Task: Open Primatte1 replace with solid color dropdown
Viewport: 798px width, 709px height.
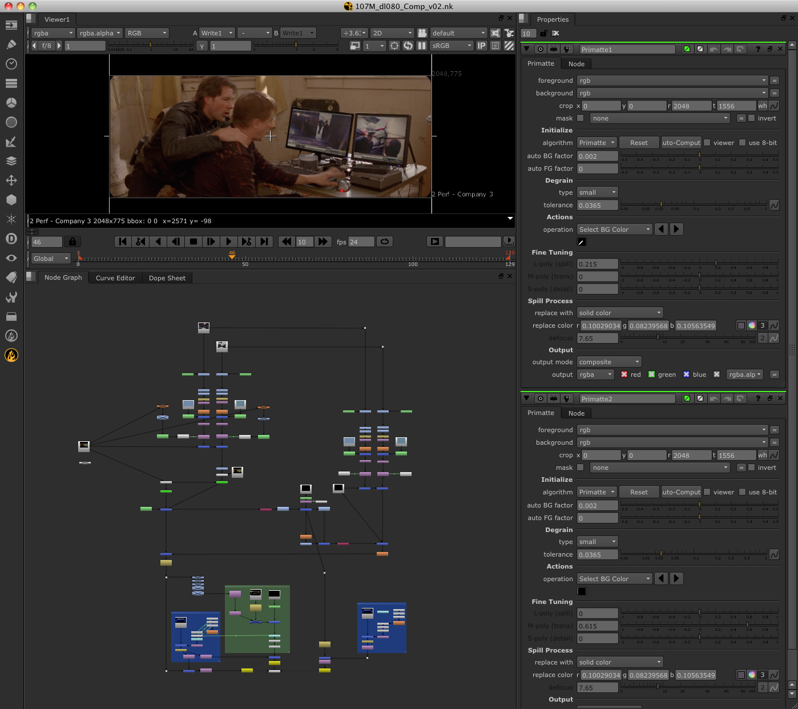Action: pos(620,313)
